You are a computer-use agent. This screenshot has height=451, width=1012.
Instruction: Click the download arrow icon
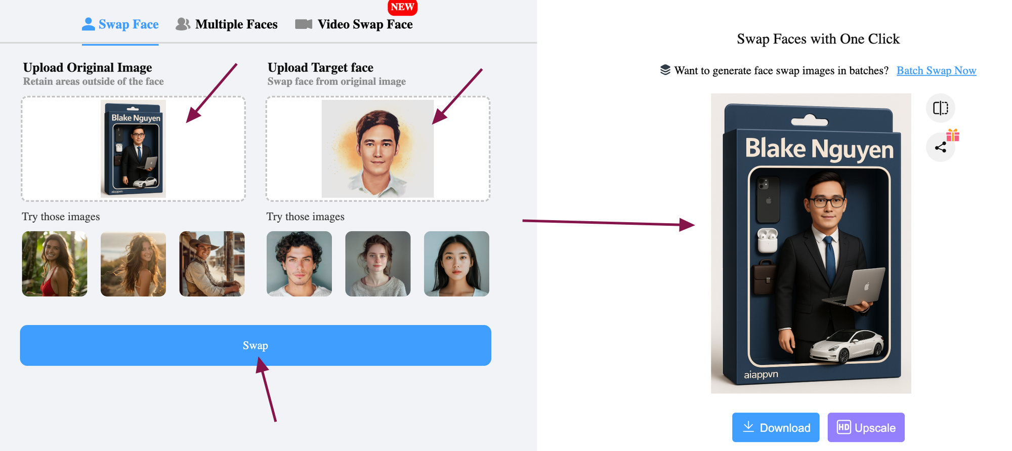click(748, 427)
